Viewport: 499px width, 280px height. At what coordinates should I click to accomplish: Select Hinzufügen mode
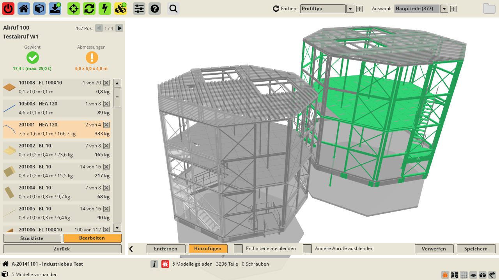[x=208, y=249]
